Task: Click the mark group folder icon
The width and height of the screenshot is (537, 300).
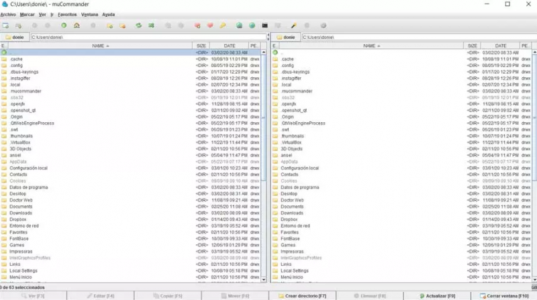Action: click(x=109, y=26)
